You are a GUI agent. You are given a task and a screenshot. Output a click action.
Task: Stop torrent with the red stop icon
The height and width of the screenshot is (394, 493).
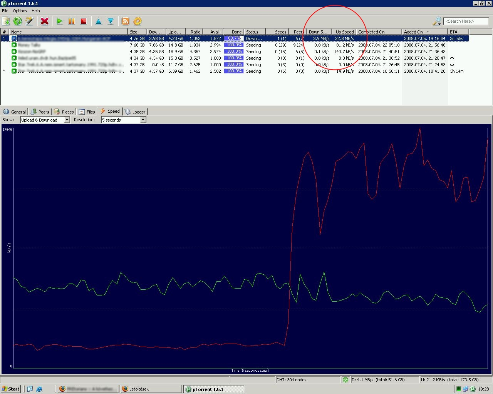pyautogui.click(x=84, y=21)
